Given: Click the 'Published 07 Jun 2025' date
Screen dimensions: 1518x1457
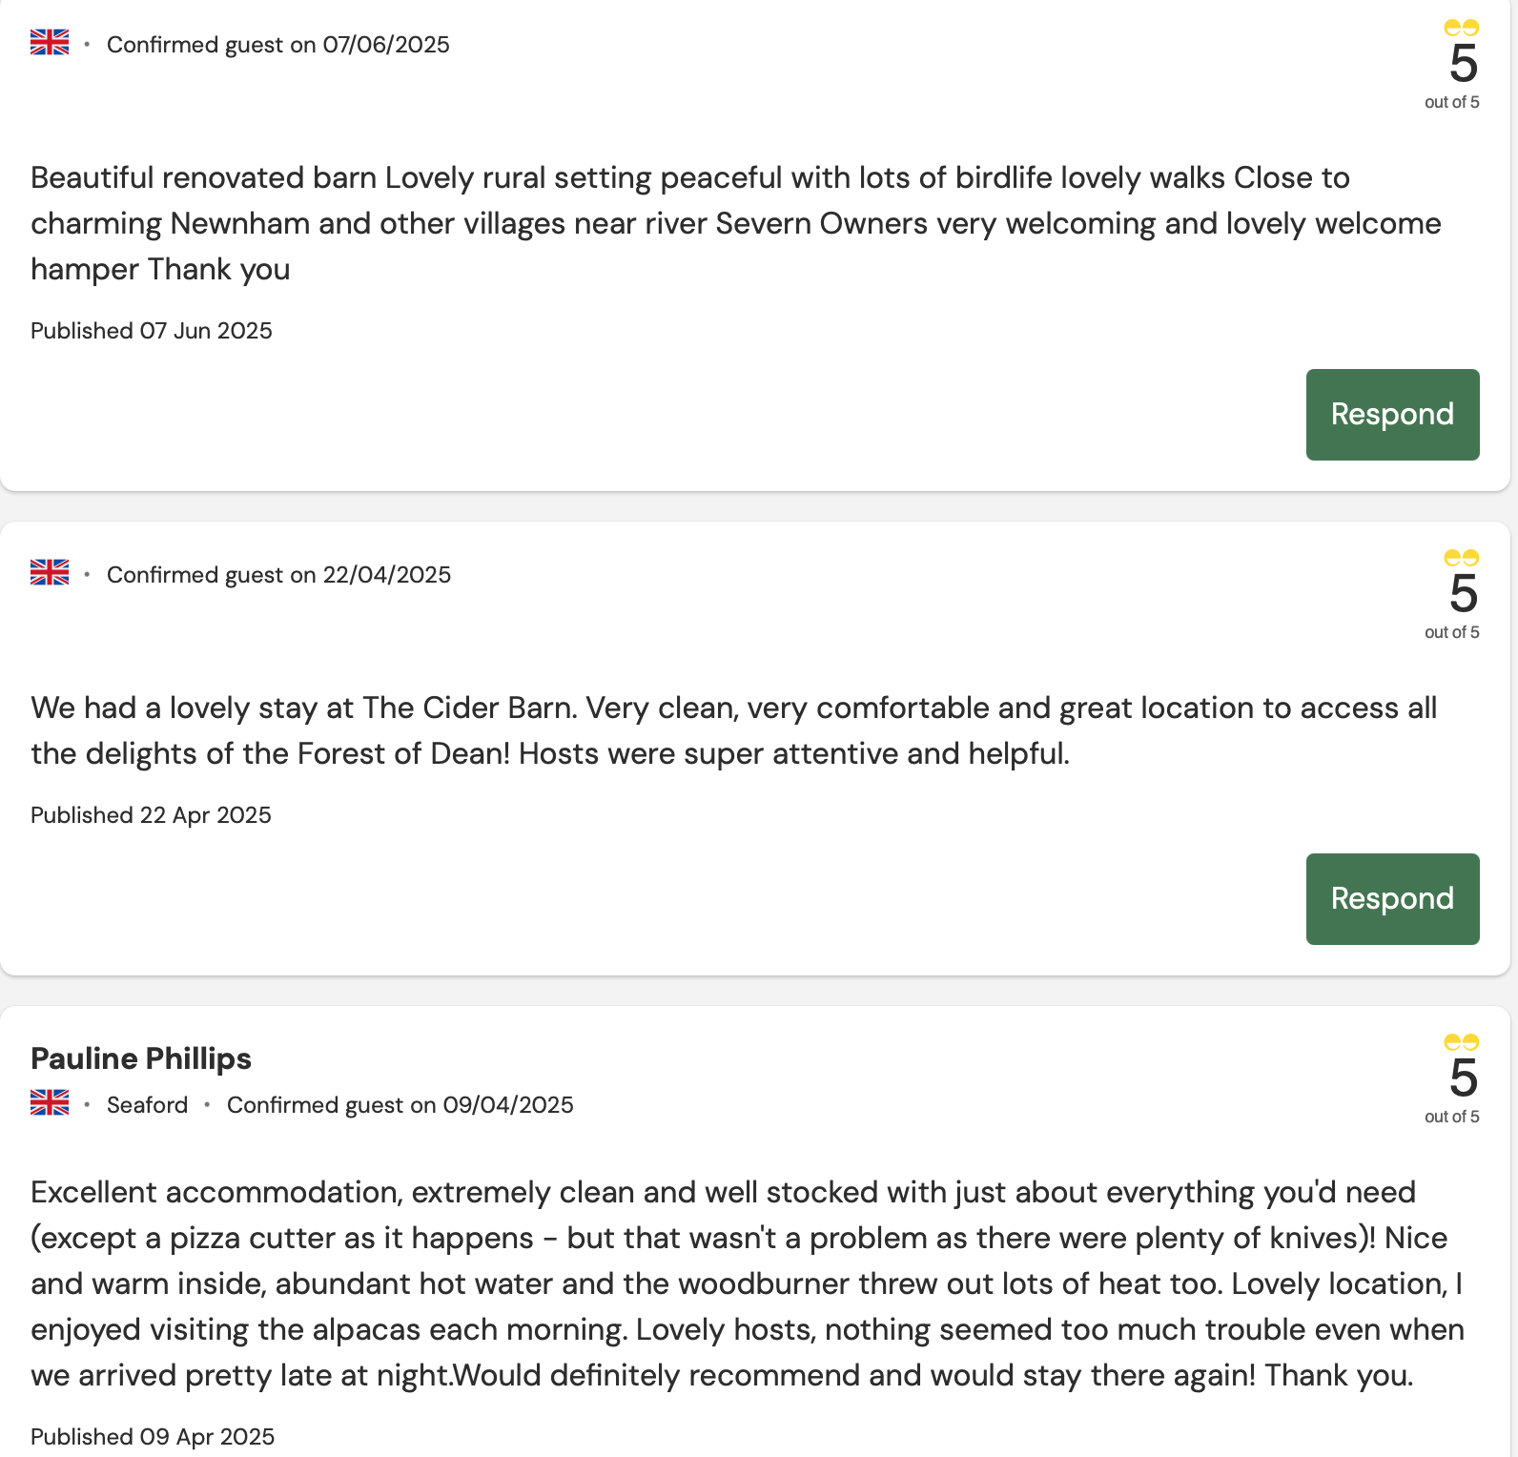Looking at the screenshot, I should click(152, 331).
